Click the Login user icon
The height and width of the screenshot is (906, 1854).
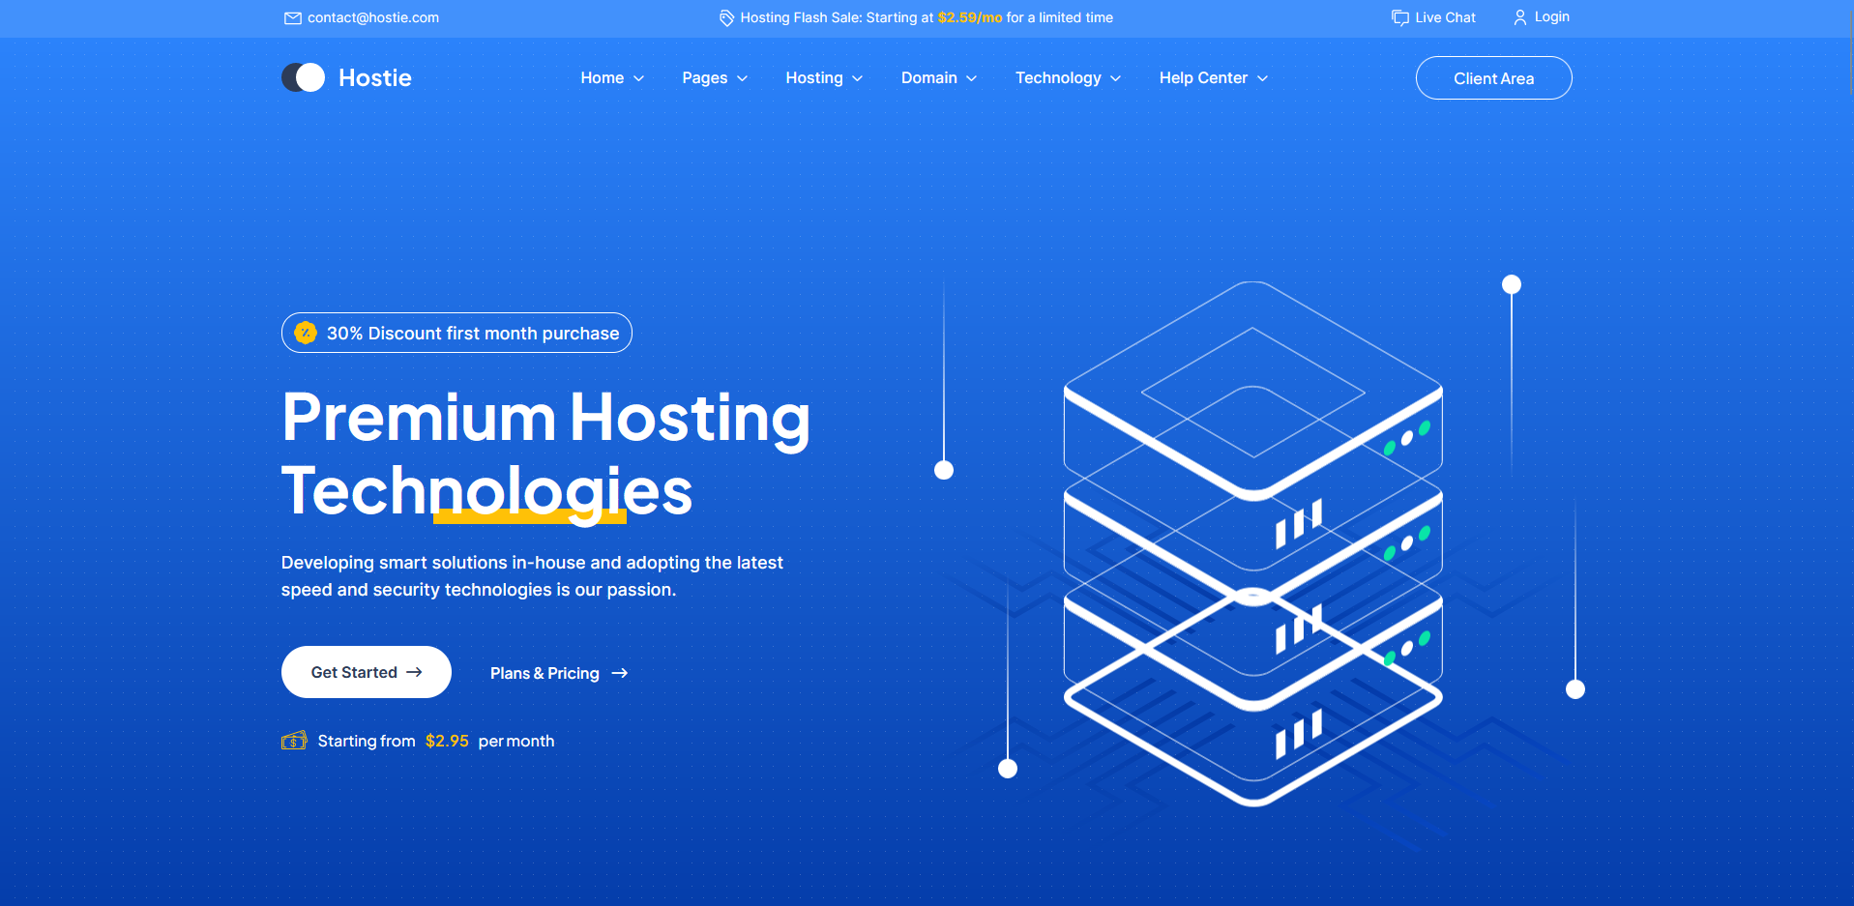[x=1519, y=17]
